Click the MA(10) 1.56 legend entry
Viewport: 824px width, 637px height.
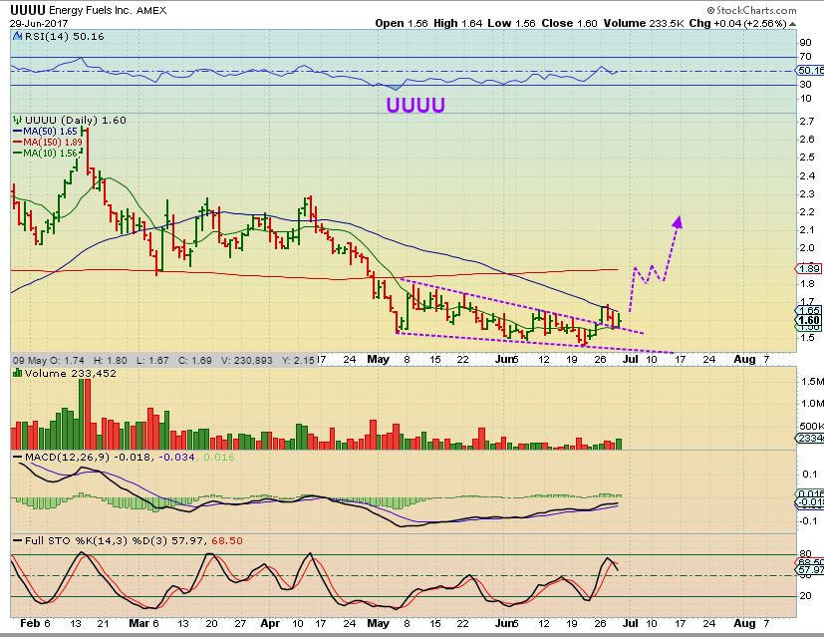[x=45, y=153]
